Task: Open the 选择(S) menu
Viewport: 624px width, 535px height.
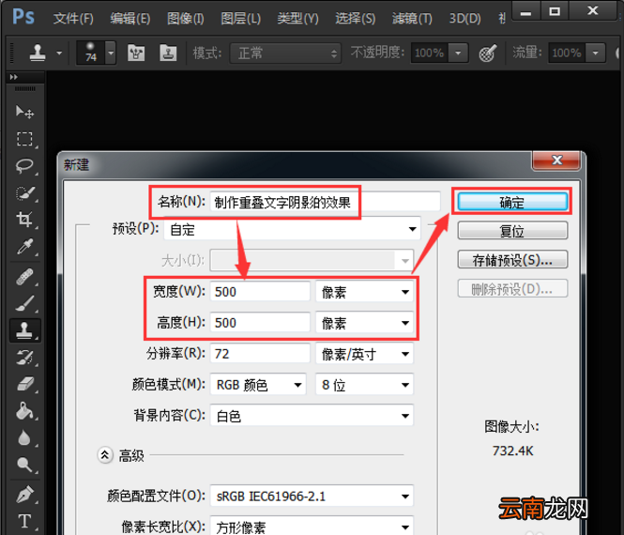Action: click(x=355, y=19)
